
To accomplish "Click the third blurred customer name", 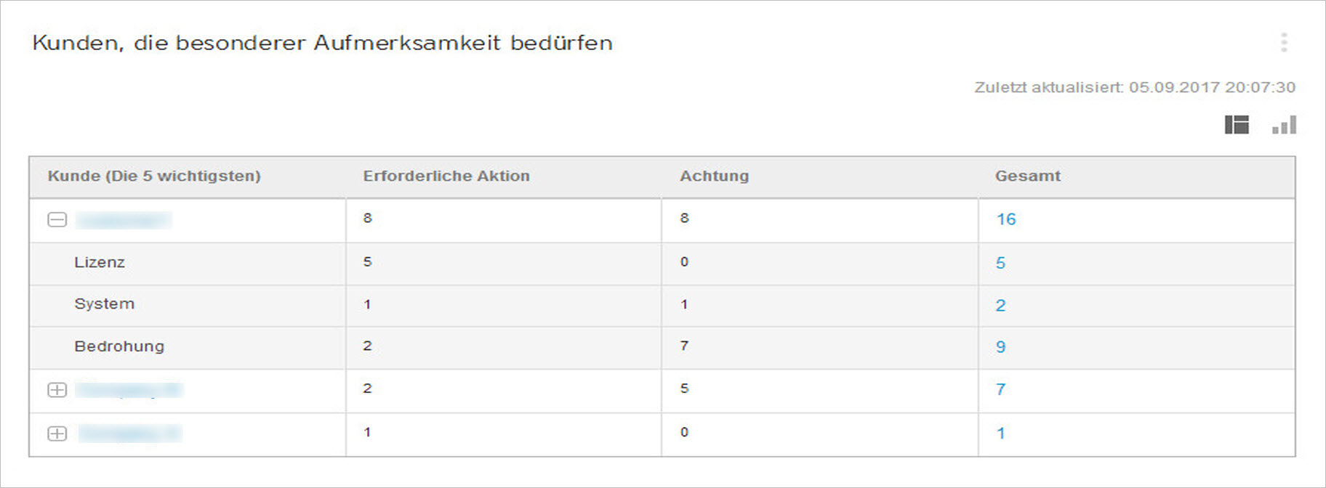I will [x=129, y=434].
